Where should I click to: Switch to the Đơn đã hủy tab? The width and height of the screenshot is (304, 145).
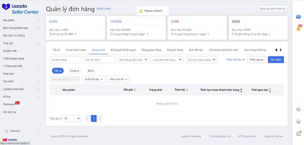196,50
